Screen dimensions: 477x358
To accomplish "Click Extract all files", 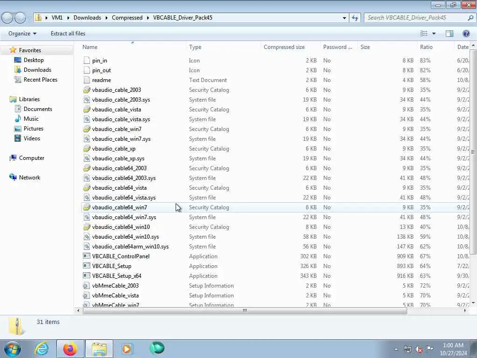I will (x=68, y=34).
